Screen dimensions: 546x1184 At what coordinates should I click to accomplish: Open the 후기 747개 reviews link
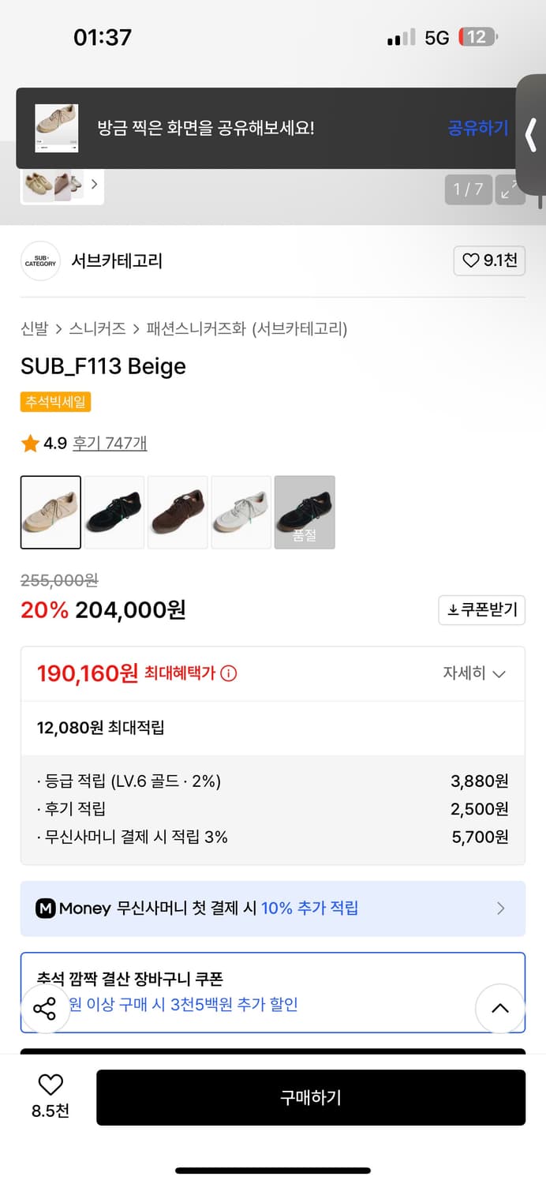110,444
